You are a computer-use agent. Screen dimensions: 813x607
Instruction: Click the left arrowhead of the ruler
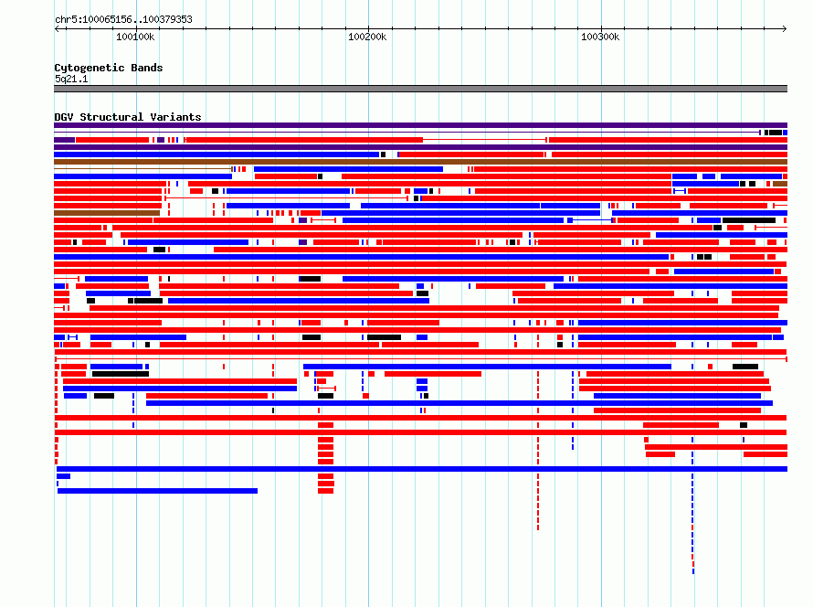coord(57,28)
